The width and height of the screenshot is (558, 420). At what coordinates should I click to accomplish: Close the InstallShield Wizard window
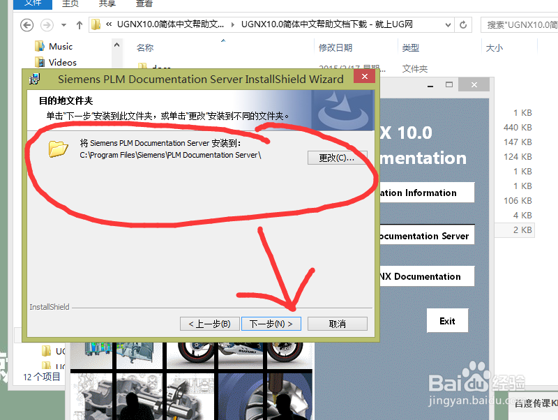pos(364,76)
